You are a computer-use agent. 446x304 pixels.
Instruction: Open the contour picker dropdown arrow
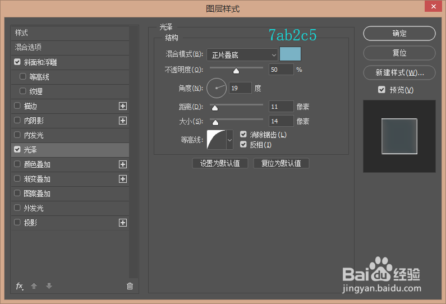tap(229, 140)
